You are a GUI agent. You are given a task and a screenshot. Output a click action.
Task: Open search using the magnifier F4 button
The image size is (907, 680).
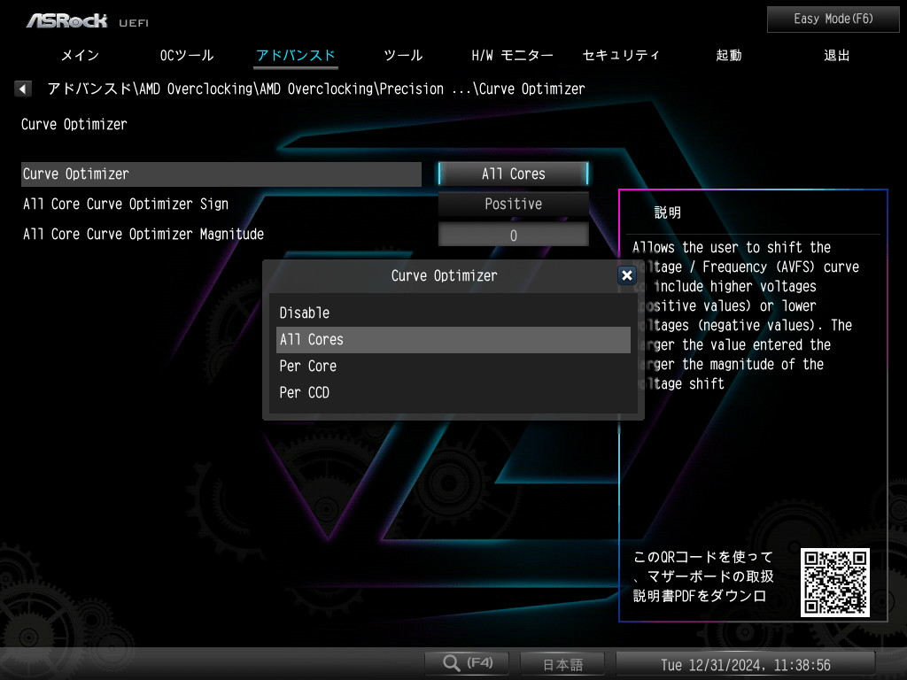coord(467,662)
